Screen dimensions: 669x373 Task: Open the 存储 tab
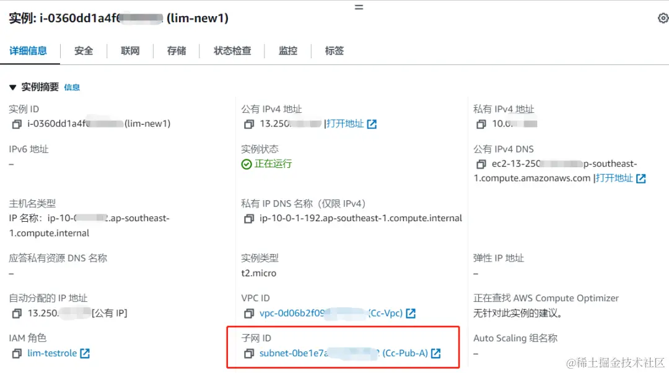[177, 51]
